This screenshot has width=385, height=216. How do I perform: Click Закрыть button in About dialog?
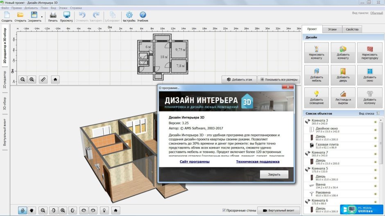click(274, 174)
